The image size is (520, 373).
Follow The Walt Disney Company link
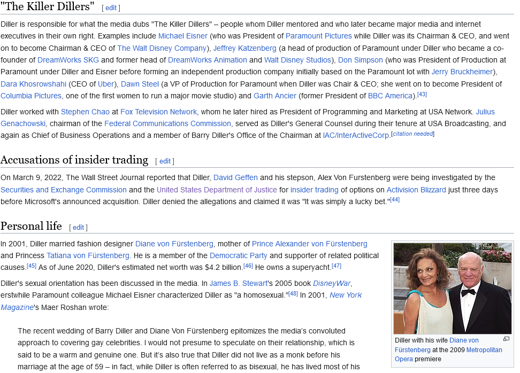click(162, 49)
